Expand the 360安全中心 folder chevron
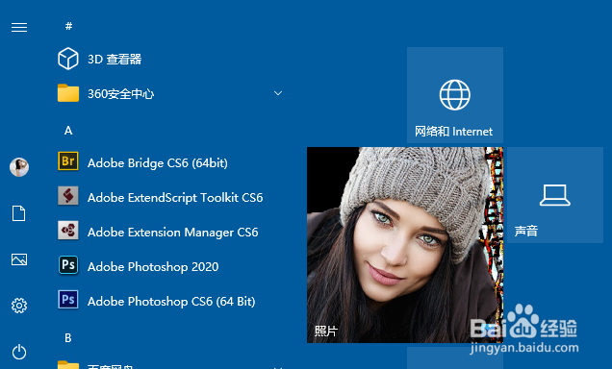 pyautogui.click(x=278, y=93)
